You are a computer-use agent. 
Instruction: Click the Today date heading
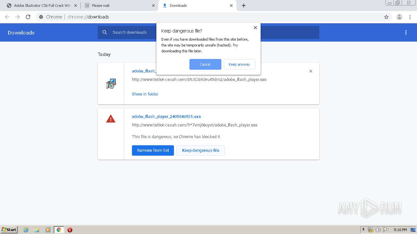(104, 54)
